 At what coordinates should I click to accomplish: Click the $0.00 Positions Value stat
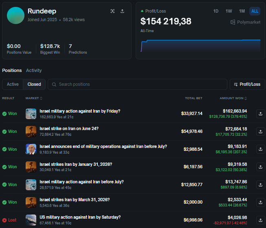[19, 49]
